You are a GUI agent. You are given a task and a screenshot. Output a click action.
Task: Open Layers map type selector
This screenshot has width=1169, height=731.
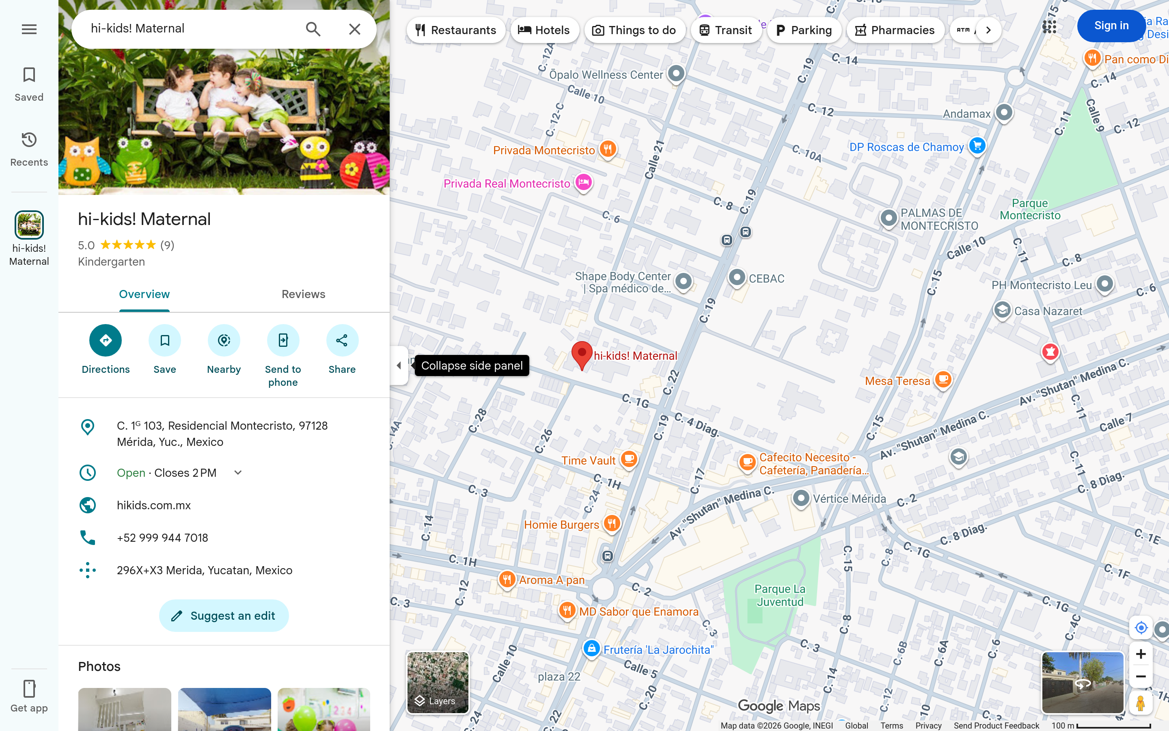438,683
